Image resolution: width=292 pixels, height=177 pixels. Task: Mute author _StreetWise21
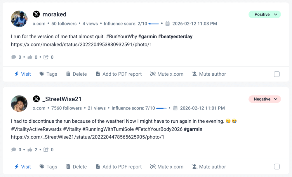209,167
